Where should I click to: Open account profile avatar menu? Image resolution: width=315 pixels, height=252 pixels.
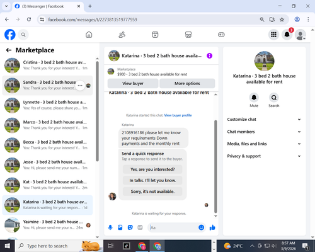tap(301, 35)
